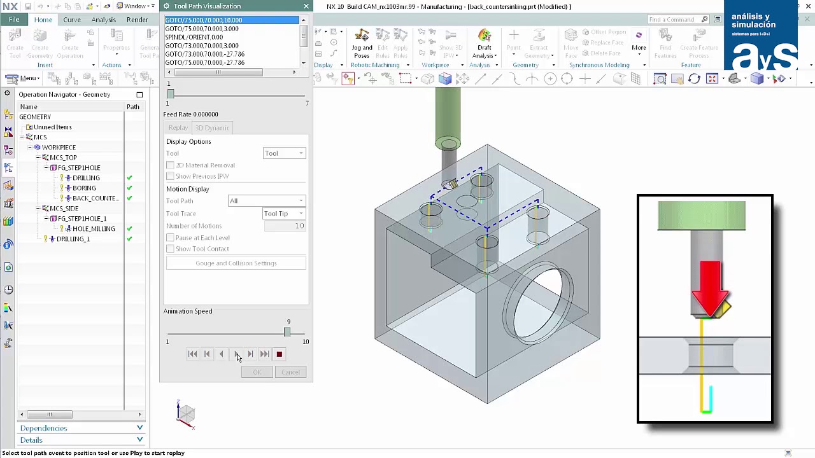Click the NX application logo
This screenshot has width=815, height=458.
(9, 6)
